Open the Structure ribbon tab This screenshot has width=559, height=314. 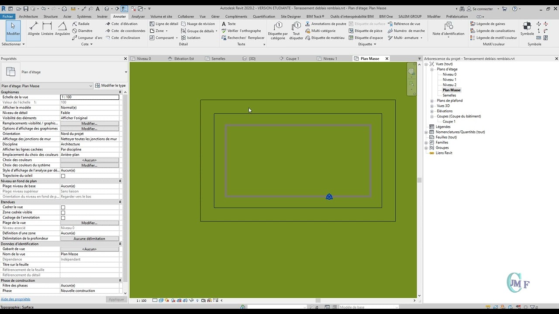(51, 17)
